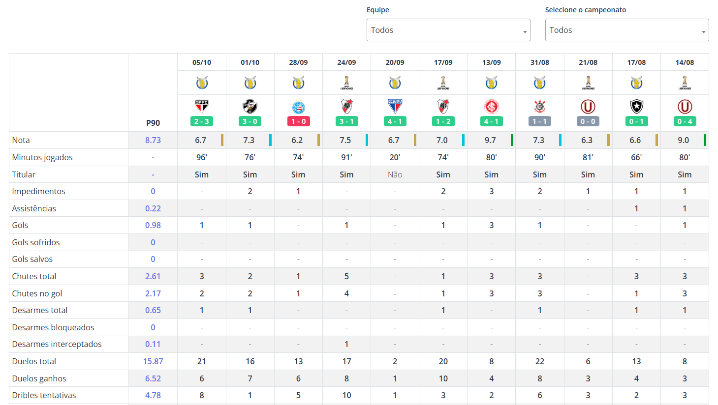Click the Universitario crest under 14/08
Screen dimensions: 718x405
click(685, 106)
